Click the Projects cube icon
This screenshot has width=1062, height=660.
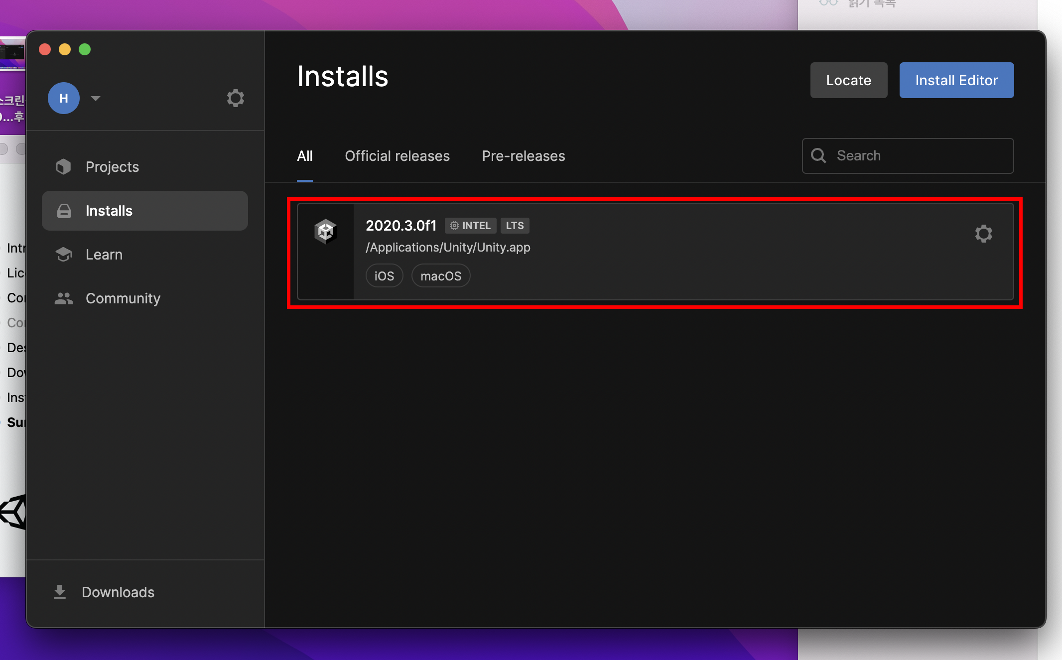pyautogui.click(x=64, y=167)
